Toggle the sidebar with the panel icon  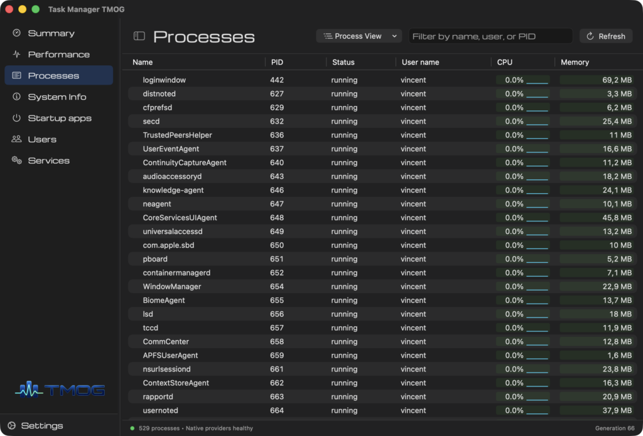click(139, 36)
